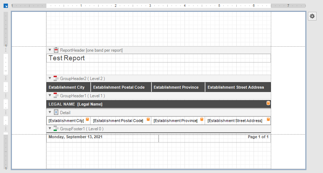Viewport: 323px width, 173px height.
Task: Collapse the Detail band
Action: coord(50,112)
